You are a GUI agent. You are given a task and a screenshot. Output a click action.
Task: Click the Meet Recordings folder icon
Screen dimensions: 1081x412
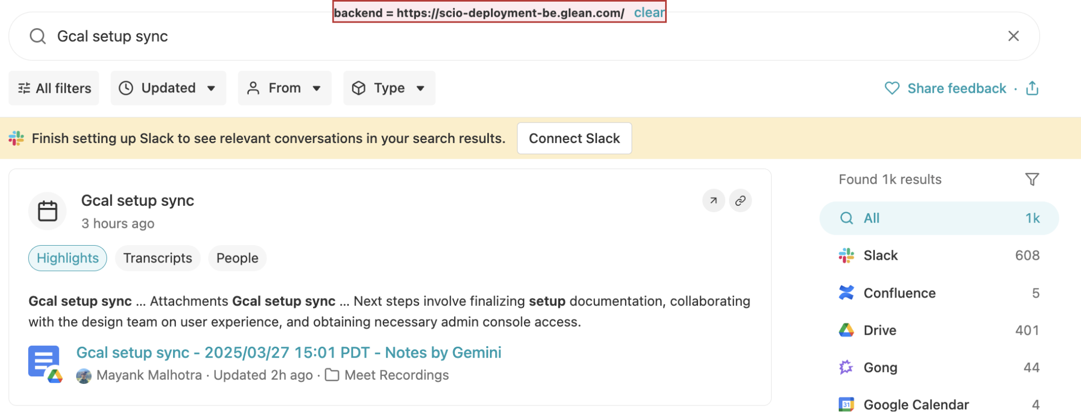(x=332, y=375)
